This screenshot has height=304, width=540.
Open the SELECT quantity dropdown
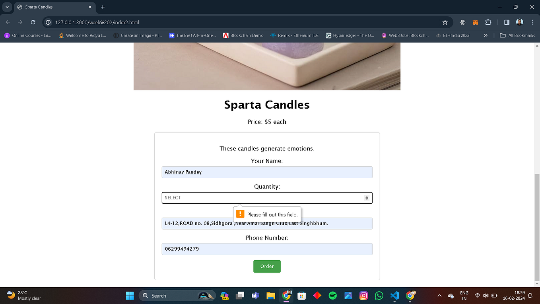pyautogui.click(x=267, y=198)
